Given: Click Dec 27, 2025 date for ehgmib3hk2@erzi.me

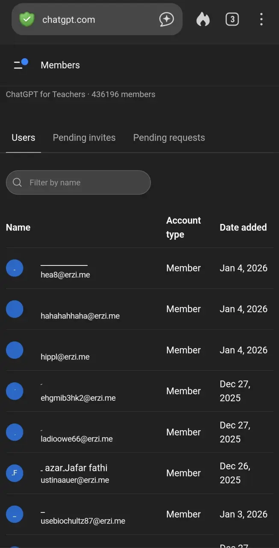Looking at the screenshot, I should pos(235,391).
